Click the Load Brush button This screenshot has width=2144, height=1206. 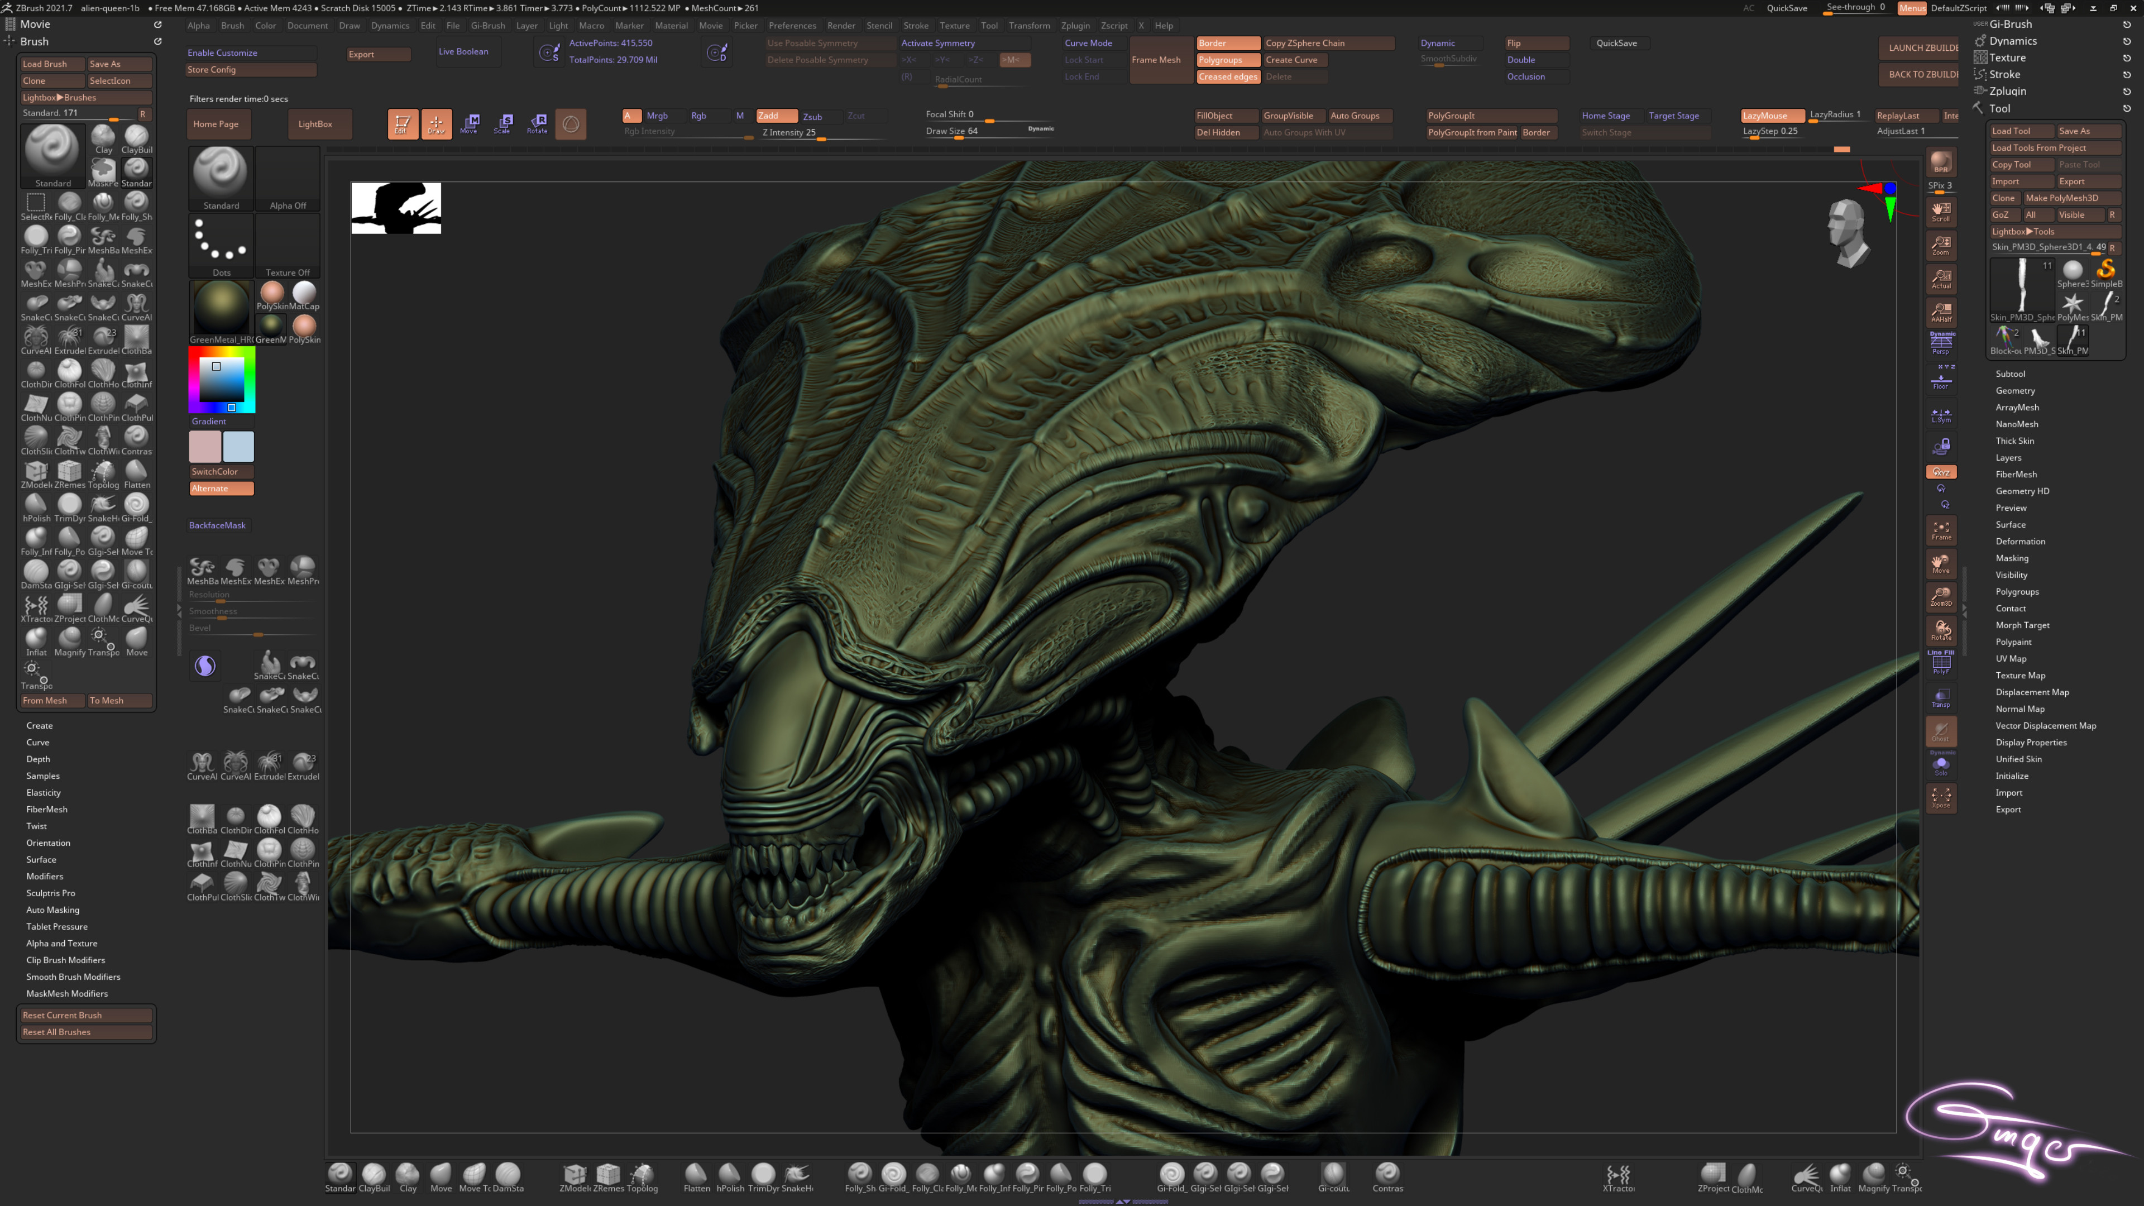(x=52, y=63)
